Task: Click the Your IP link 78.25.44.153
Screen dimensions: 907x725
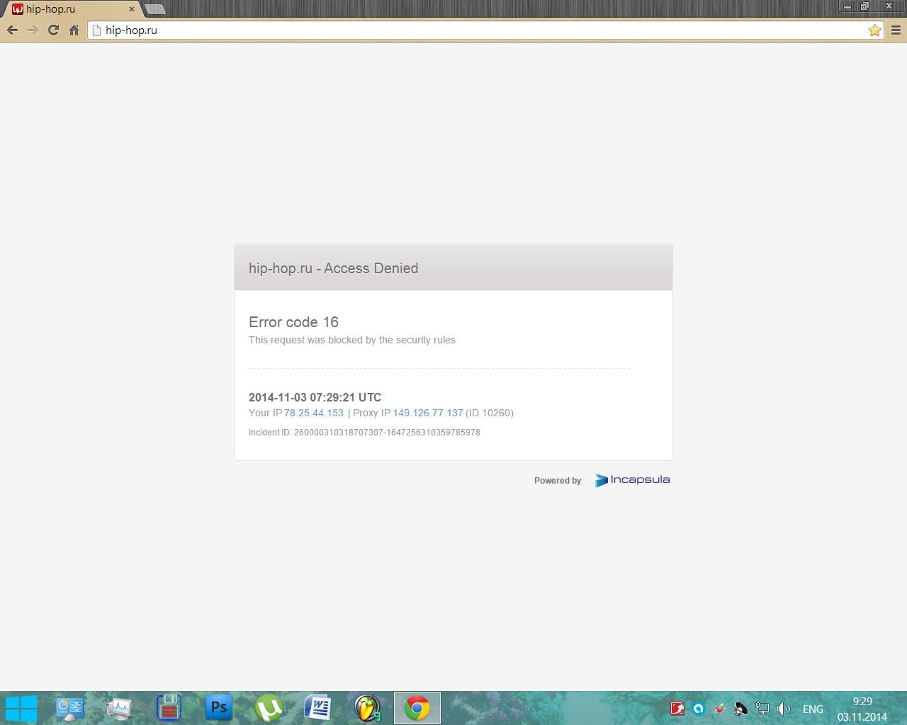Action: point(314,413)
